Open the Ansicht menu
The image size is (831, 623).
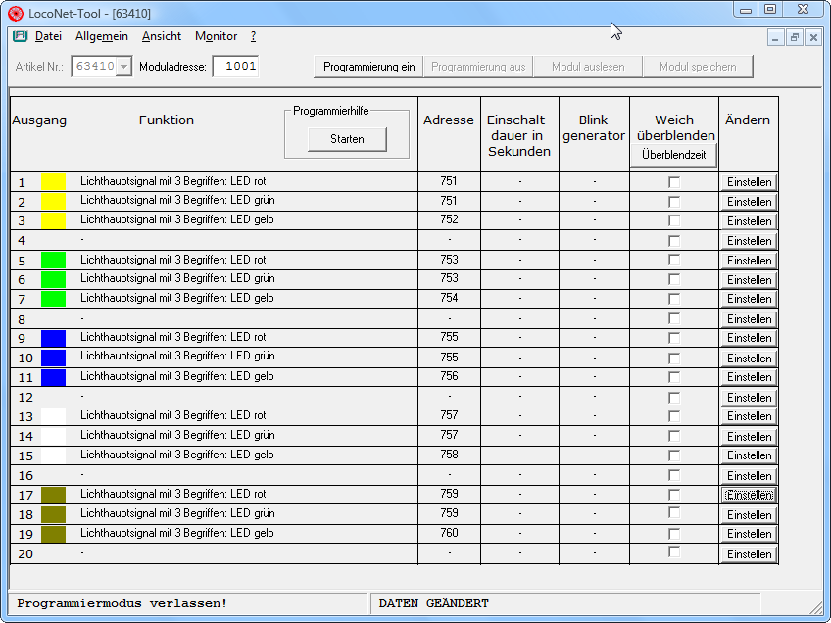tap(162, 36)
